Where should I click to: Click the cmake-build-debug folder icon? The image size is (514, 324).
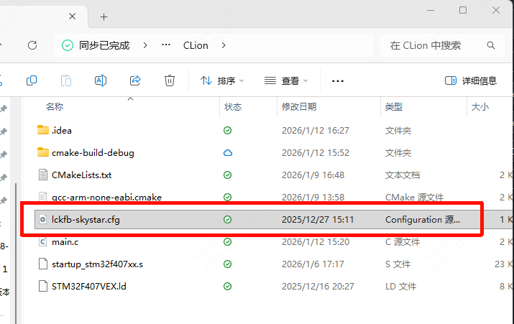click(x=43, y=152)
